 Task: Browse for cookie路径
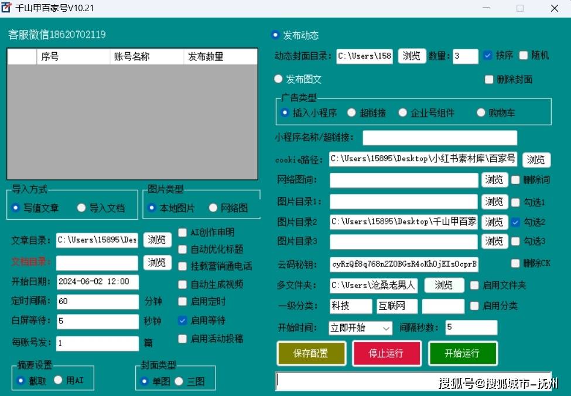[536, 159]
